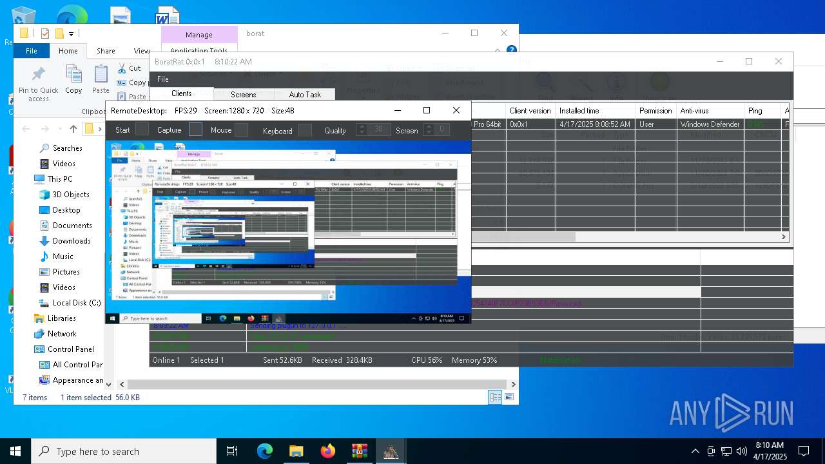
Task: Select This PC in navigation pane
Action: (x=53, y=179)
